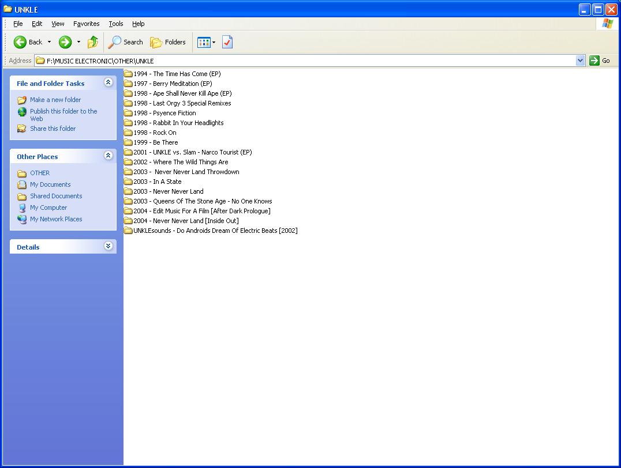The height and width of the screenshot is (468, 621).
Task: Collapse File and Folder Tasks panel
Action: coord(108,82)
